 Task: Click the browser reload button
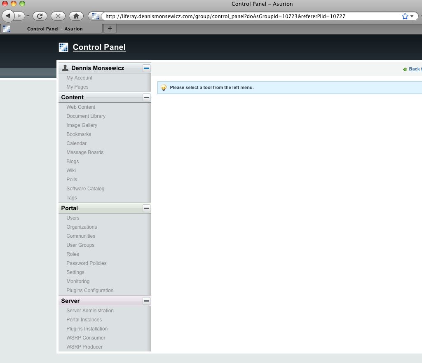[40, 16]
